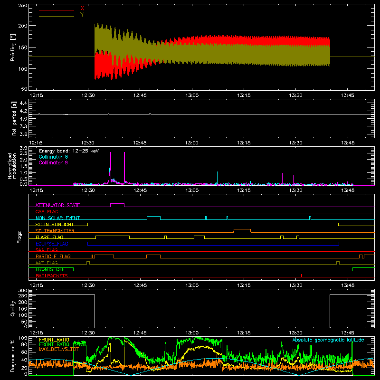380x380 pixels.
Task: Click the ECLIPSE_FLAG label
Action: coord(52,244)
